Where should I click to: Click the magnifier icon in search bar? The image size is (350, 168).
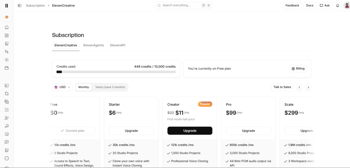pyautogui.click(x=159, y=5)
